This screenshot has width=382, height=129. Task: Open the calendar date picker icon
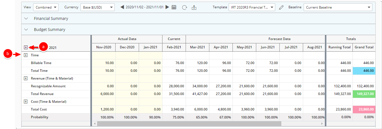pyautogui.click(x=174, y=7)
